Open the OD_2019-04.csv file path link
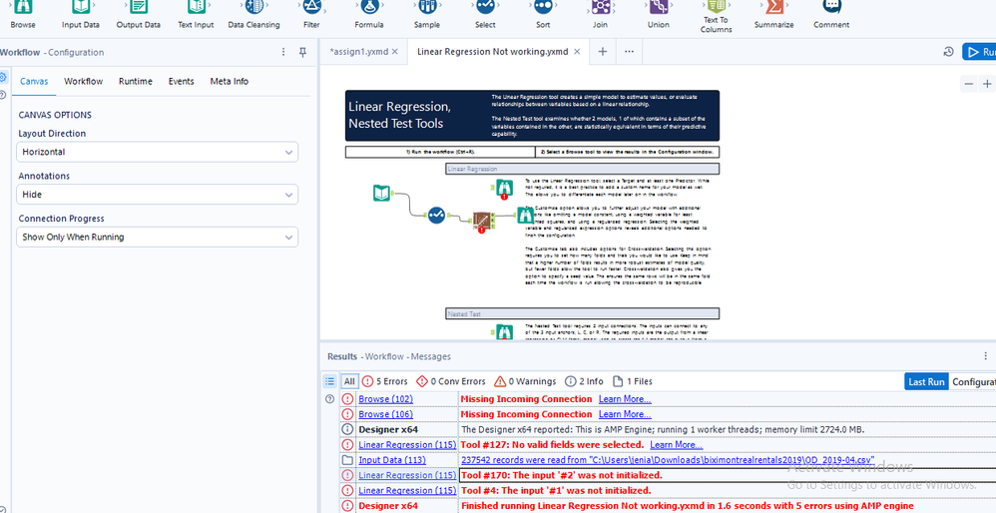This screenshot has height=513, width=996. point(668,460)
